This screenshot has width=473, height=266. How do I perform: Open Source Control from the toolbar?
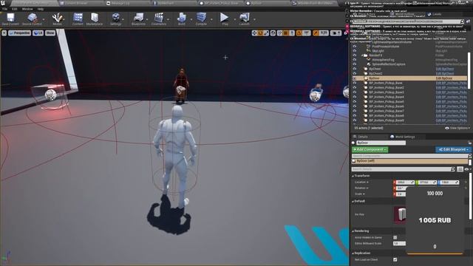click(32, 18)
